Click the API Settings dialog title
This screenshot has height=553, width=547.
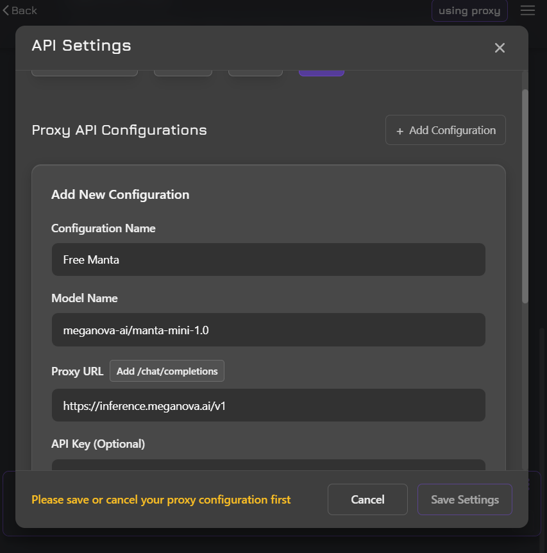tap(81, 46)
